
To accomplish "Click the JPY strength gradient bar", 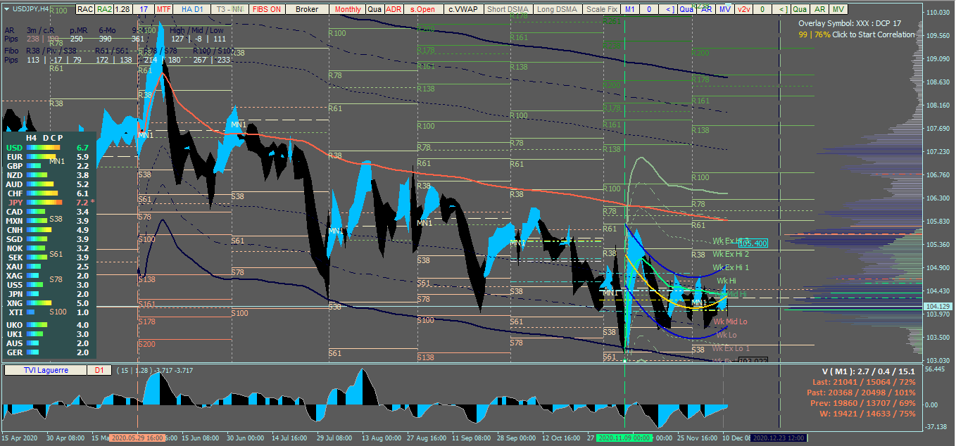I will coord(44,202).
